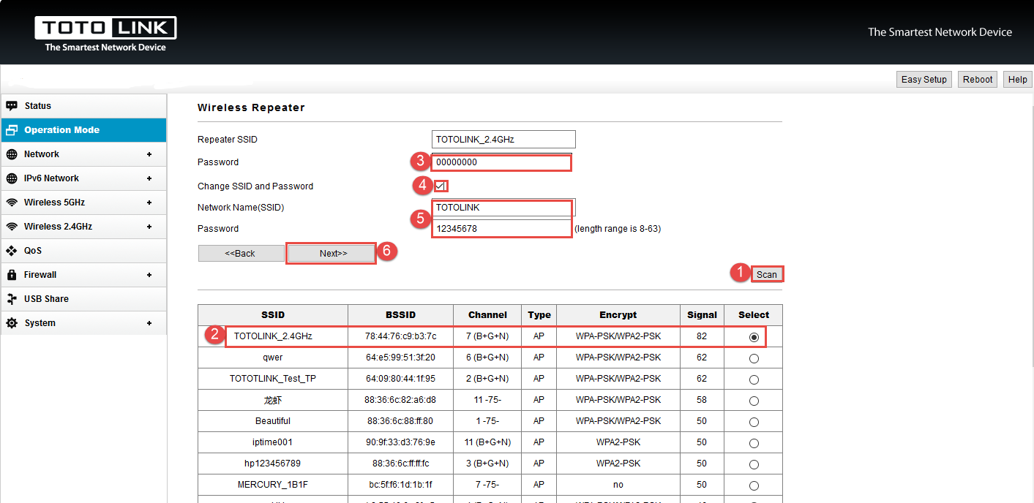Click the MERCURY_1B1F SSID cell
This screenshot has height=503, width=1034.
[x=273, y=485]
